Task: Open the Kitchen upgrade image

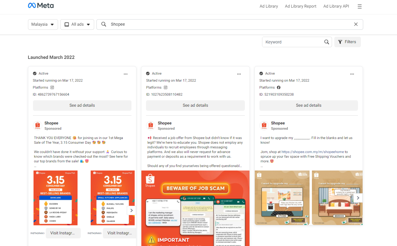Action: 282,198
